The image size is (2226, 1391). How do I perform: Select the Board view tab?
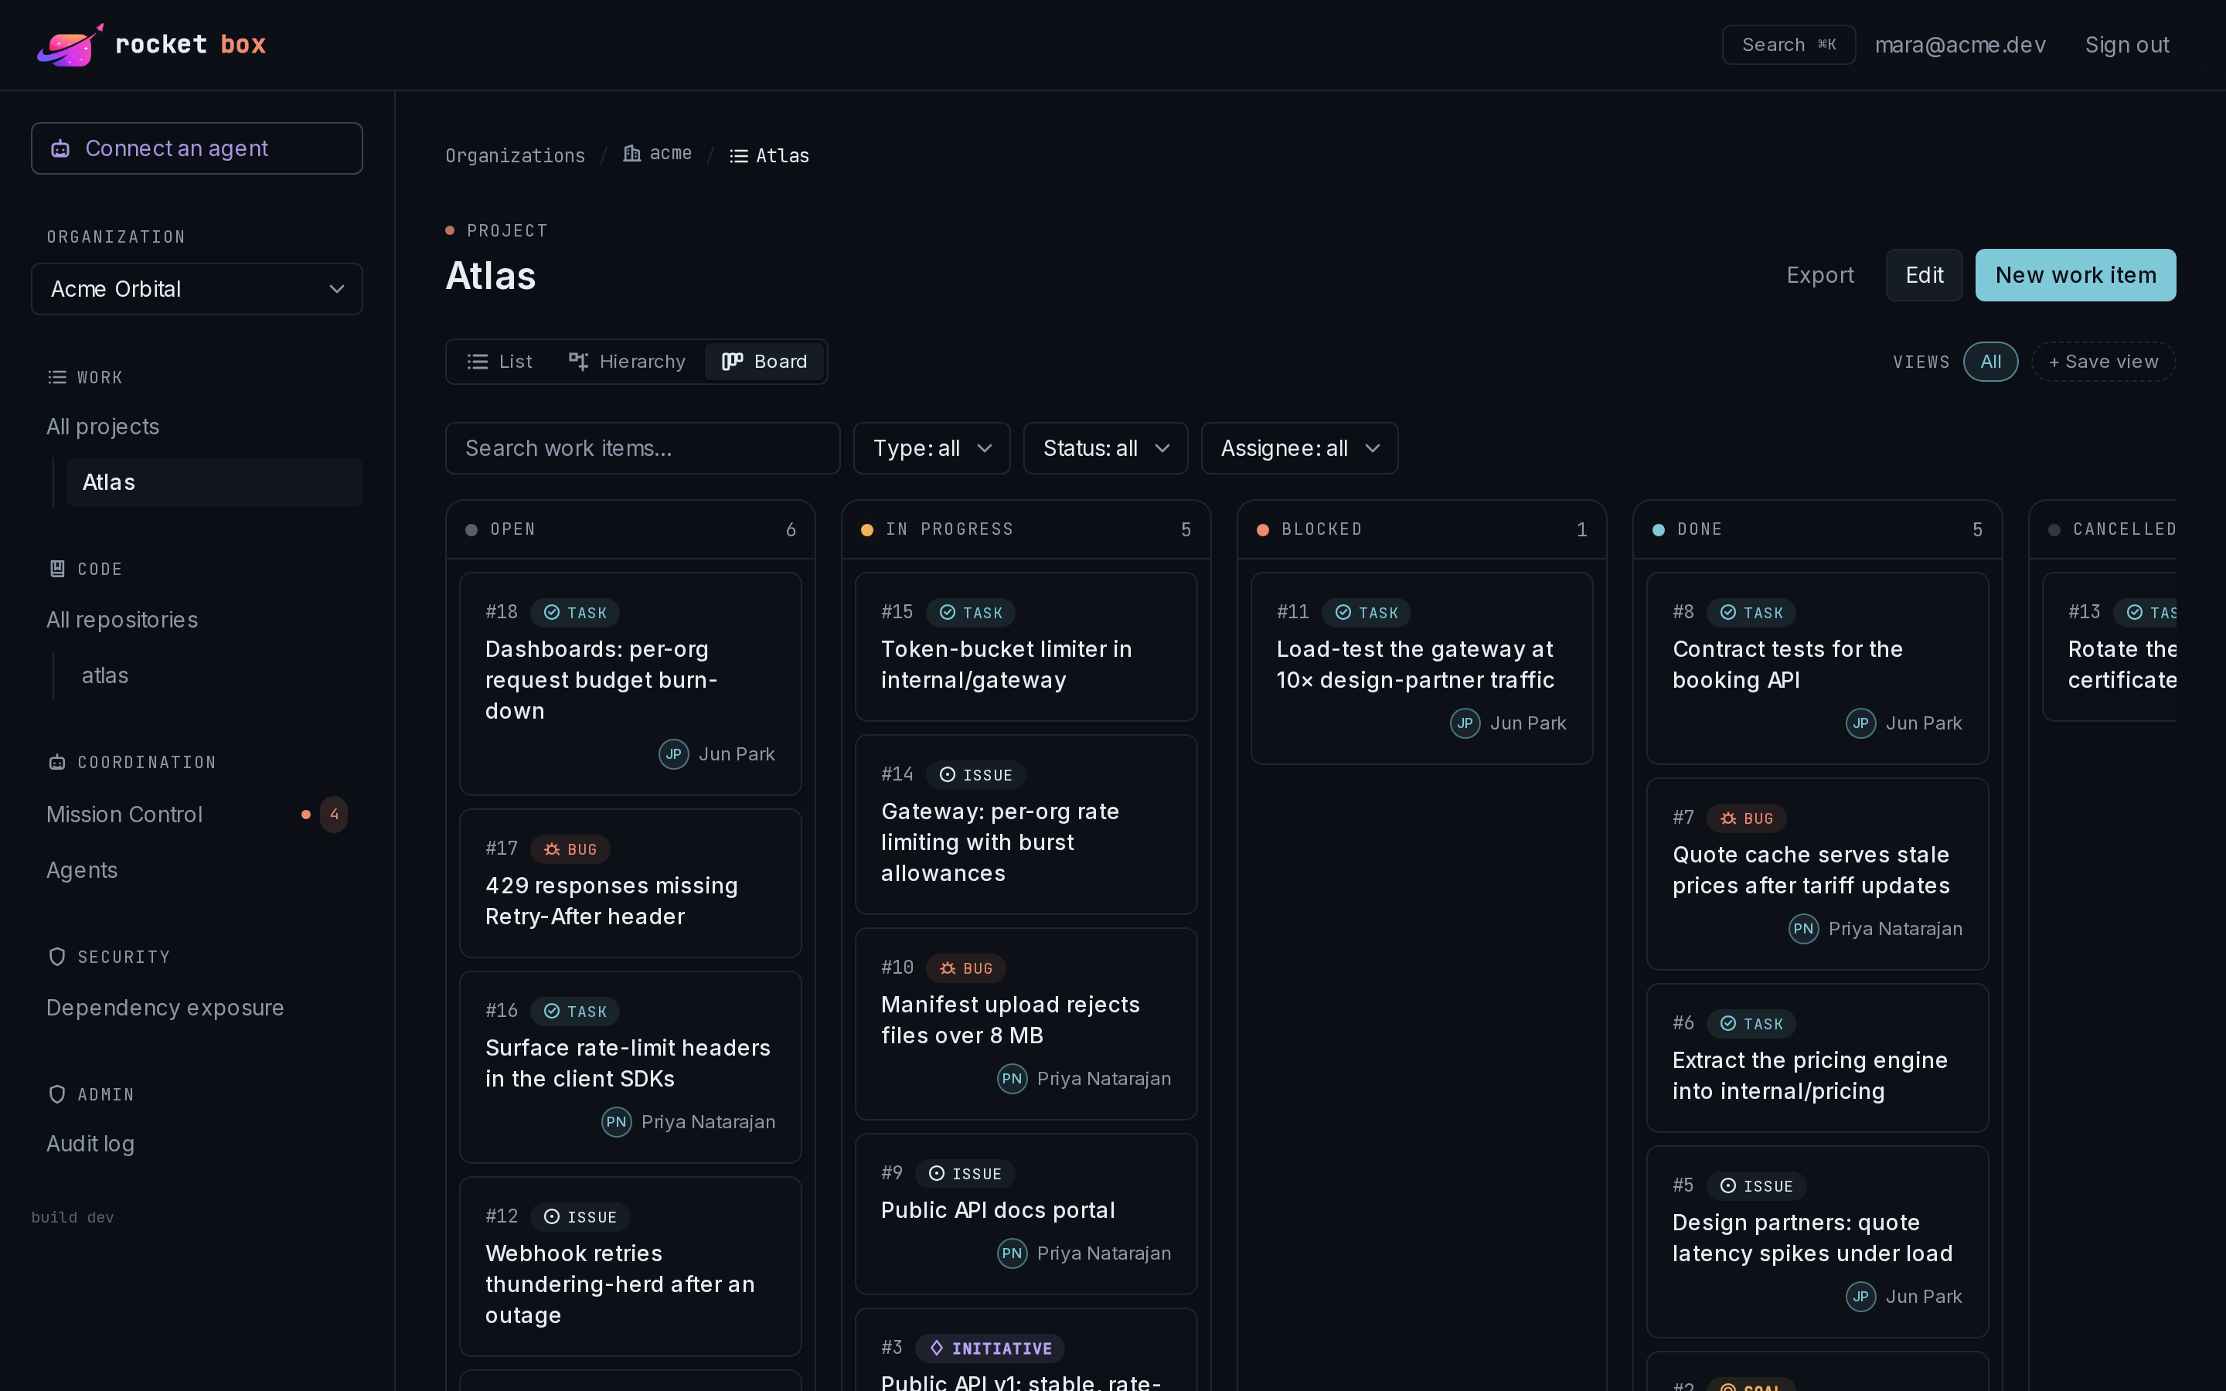tap(764, 362)
